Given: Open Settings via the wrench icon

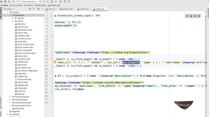Looking at the screenshot, I should point(60,2).
